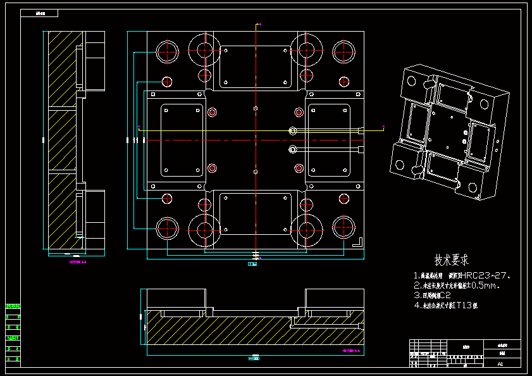Select the magenta SECTION B-B label
Viewport: 532px width, 376px height.
click(x=77, y=261)
